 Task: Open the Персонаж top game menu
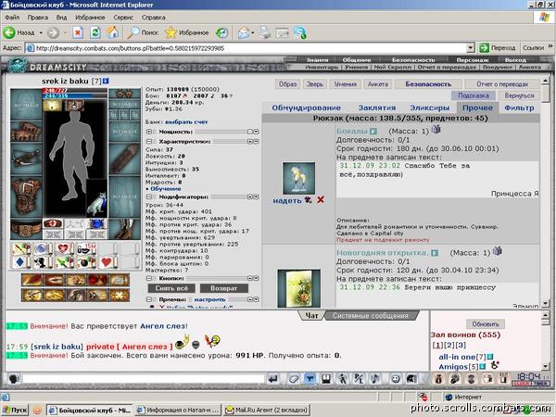pyautogui.click(x=473, y=60)
